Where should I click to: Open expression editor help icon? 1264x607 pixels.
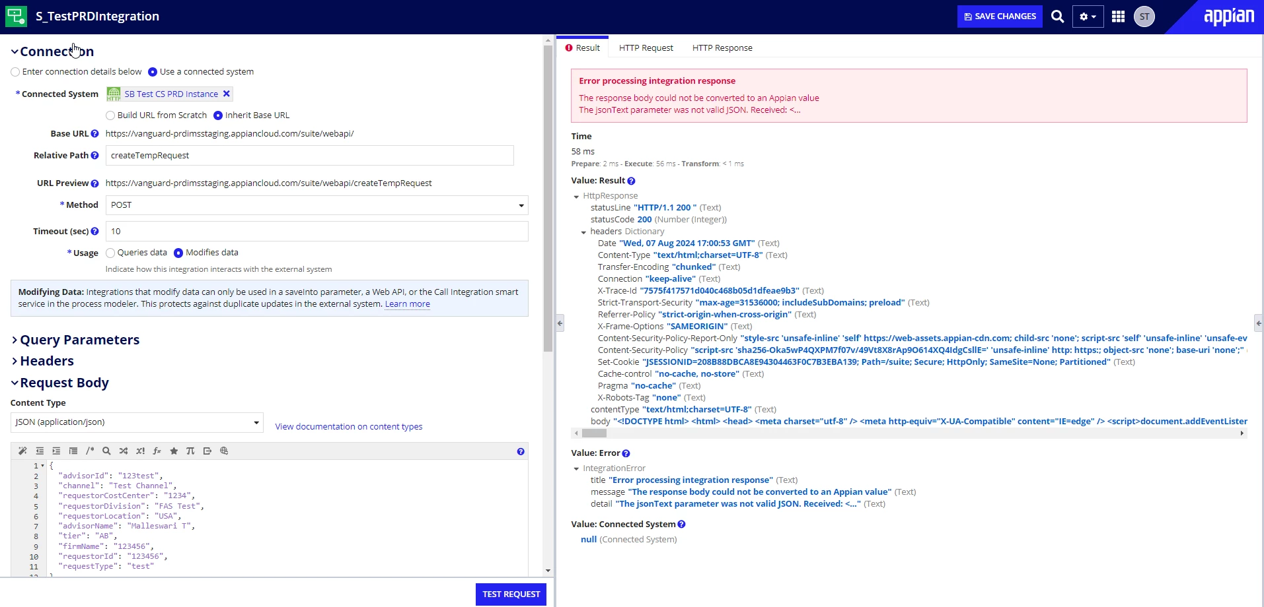[x=521, y=451]
